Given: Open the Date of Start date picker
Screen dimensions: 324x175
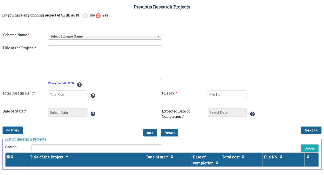Looking at the screenshot, I should (x=68, y=112).
